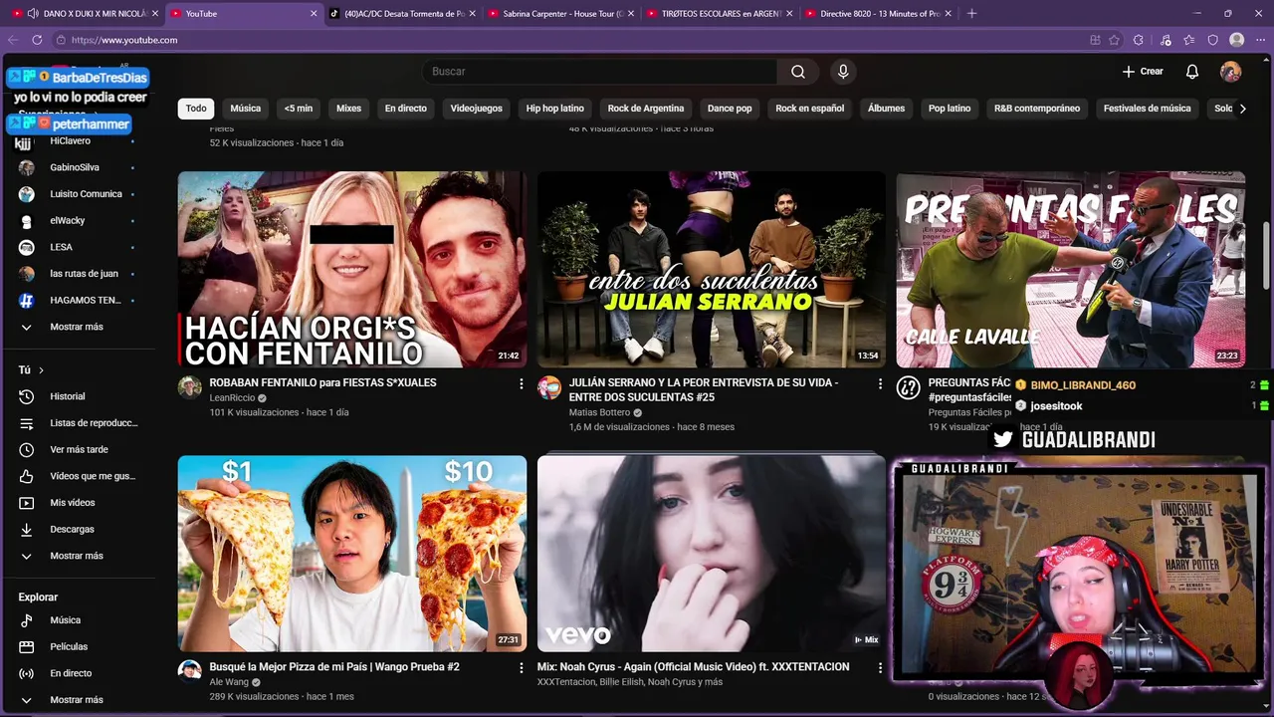This screenshot has width=1274, height=717.
Task: Switch to the Directive 8020 tab
Action: tap(880, 13)
